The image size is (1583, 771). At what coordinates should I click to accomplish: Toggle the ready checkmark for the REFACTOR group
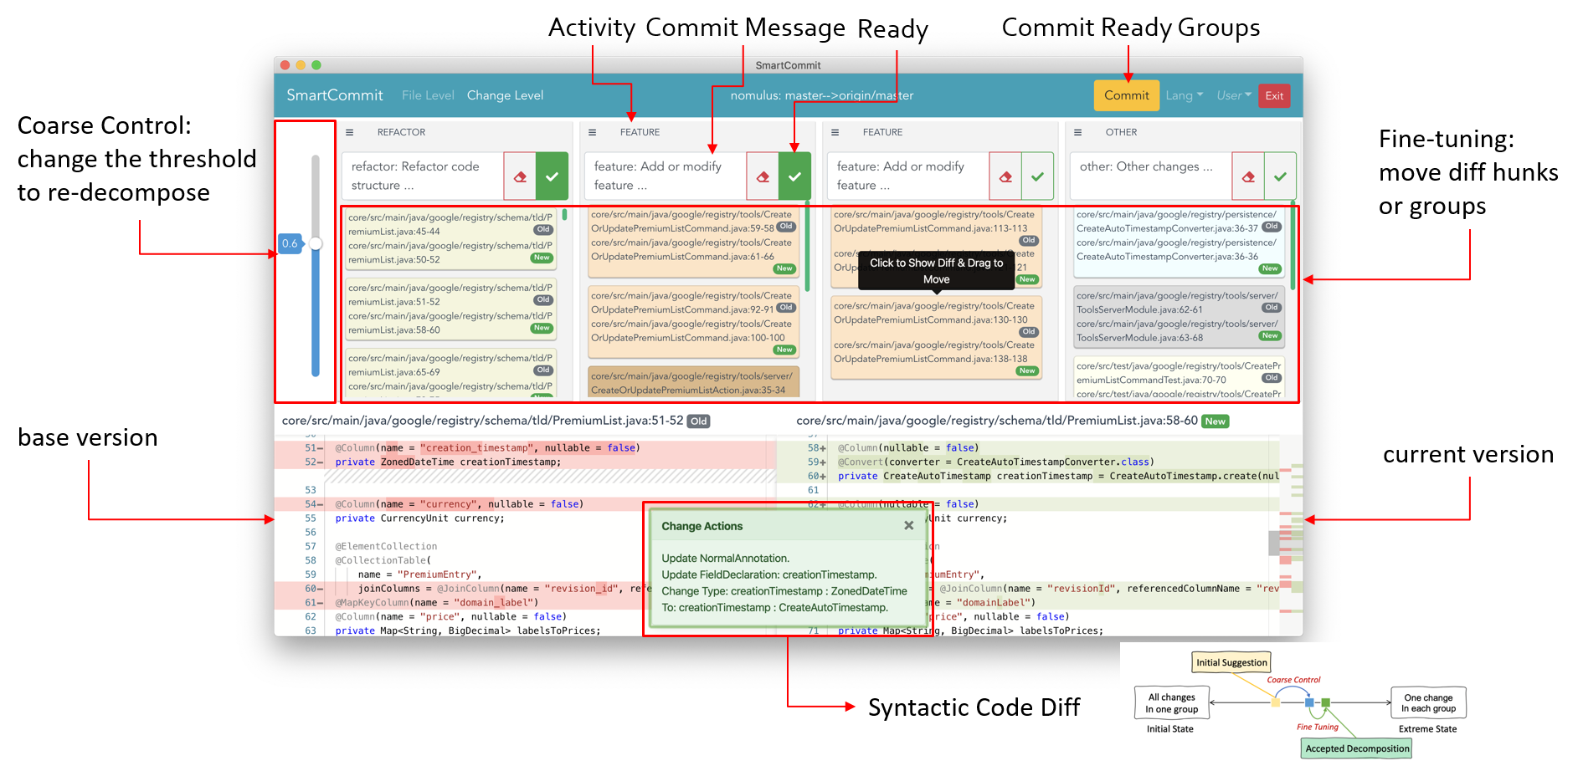click(x=553, y=176)
